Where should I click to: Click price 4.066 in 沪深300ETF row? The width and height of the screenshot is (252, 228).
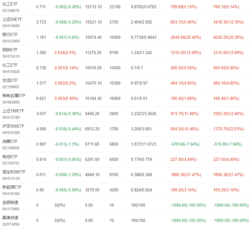(41, 129)
